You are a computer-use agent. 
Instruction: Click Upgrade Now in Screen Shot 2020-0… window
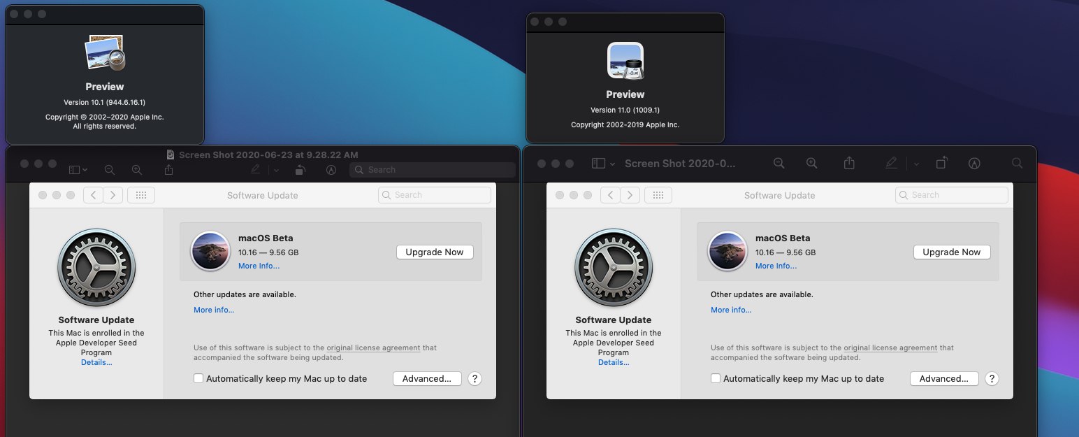tap(952, 252)
